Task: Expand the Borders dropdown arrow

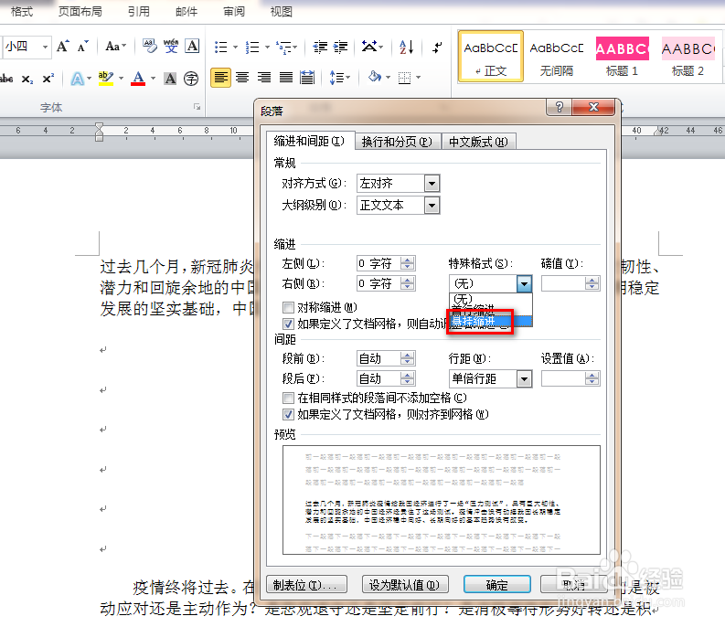Action: pyautogui.click(x=418, y=78)
